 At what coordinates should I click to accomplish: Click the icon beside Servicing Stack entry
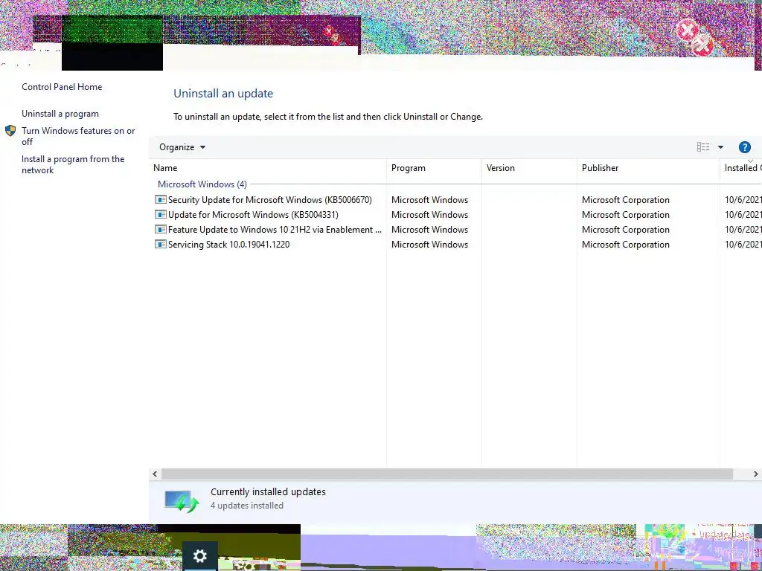[161, 244]
